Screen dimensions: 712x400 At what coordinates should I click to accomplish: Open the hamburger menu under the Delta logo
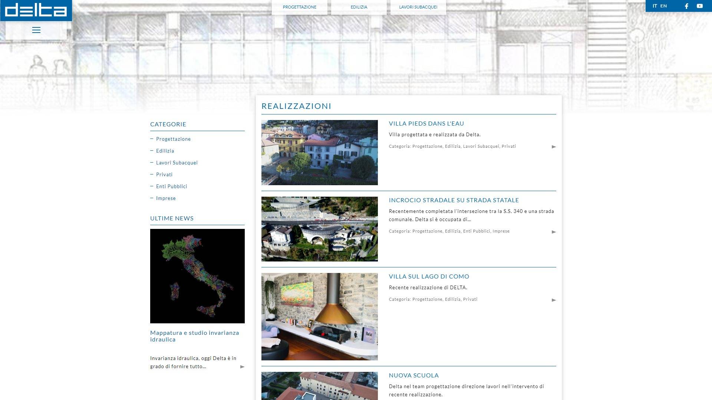(x=36, y=30)
